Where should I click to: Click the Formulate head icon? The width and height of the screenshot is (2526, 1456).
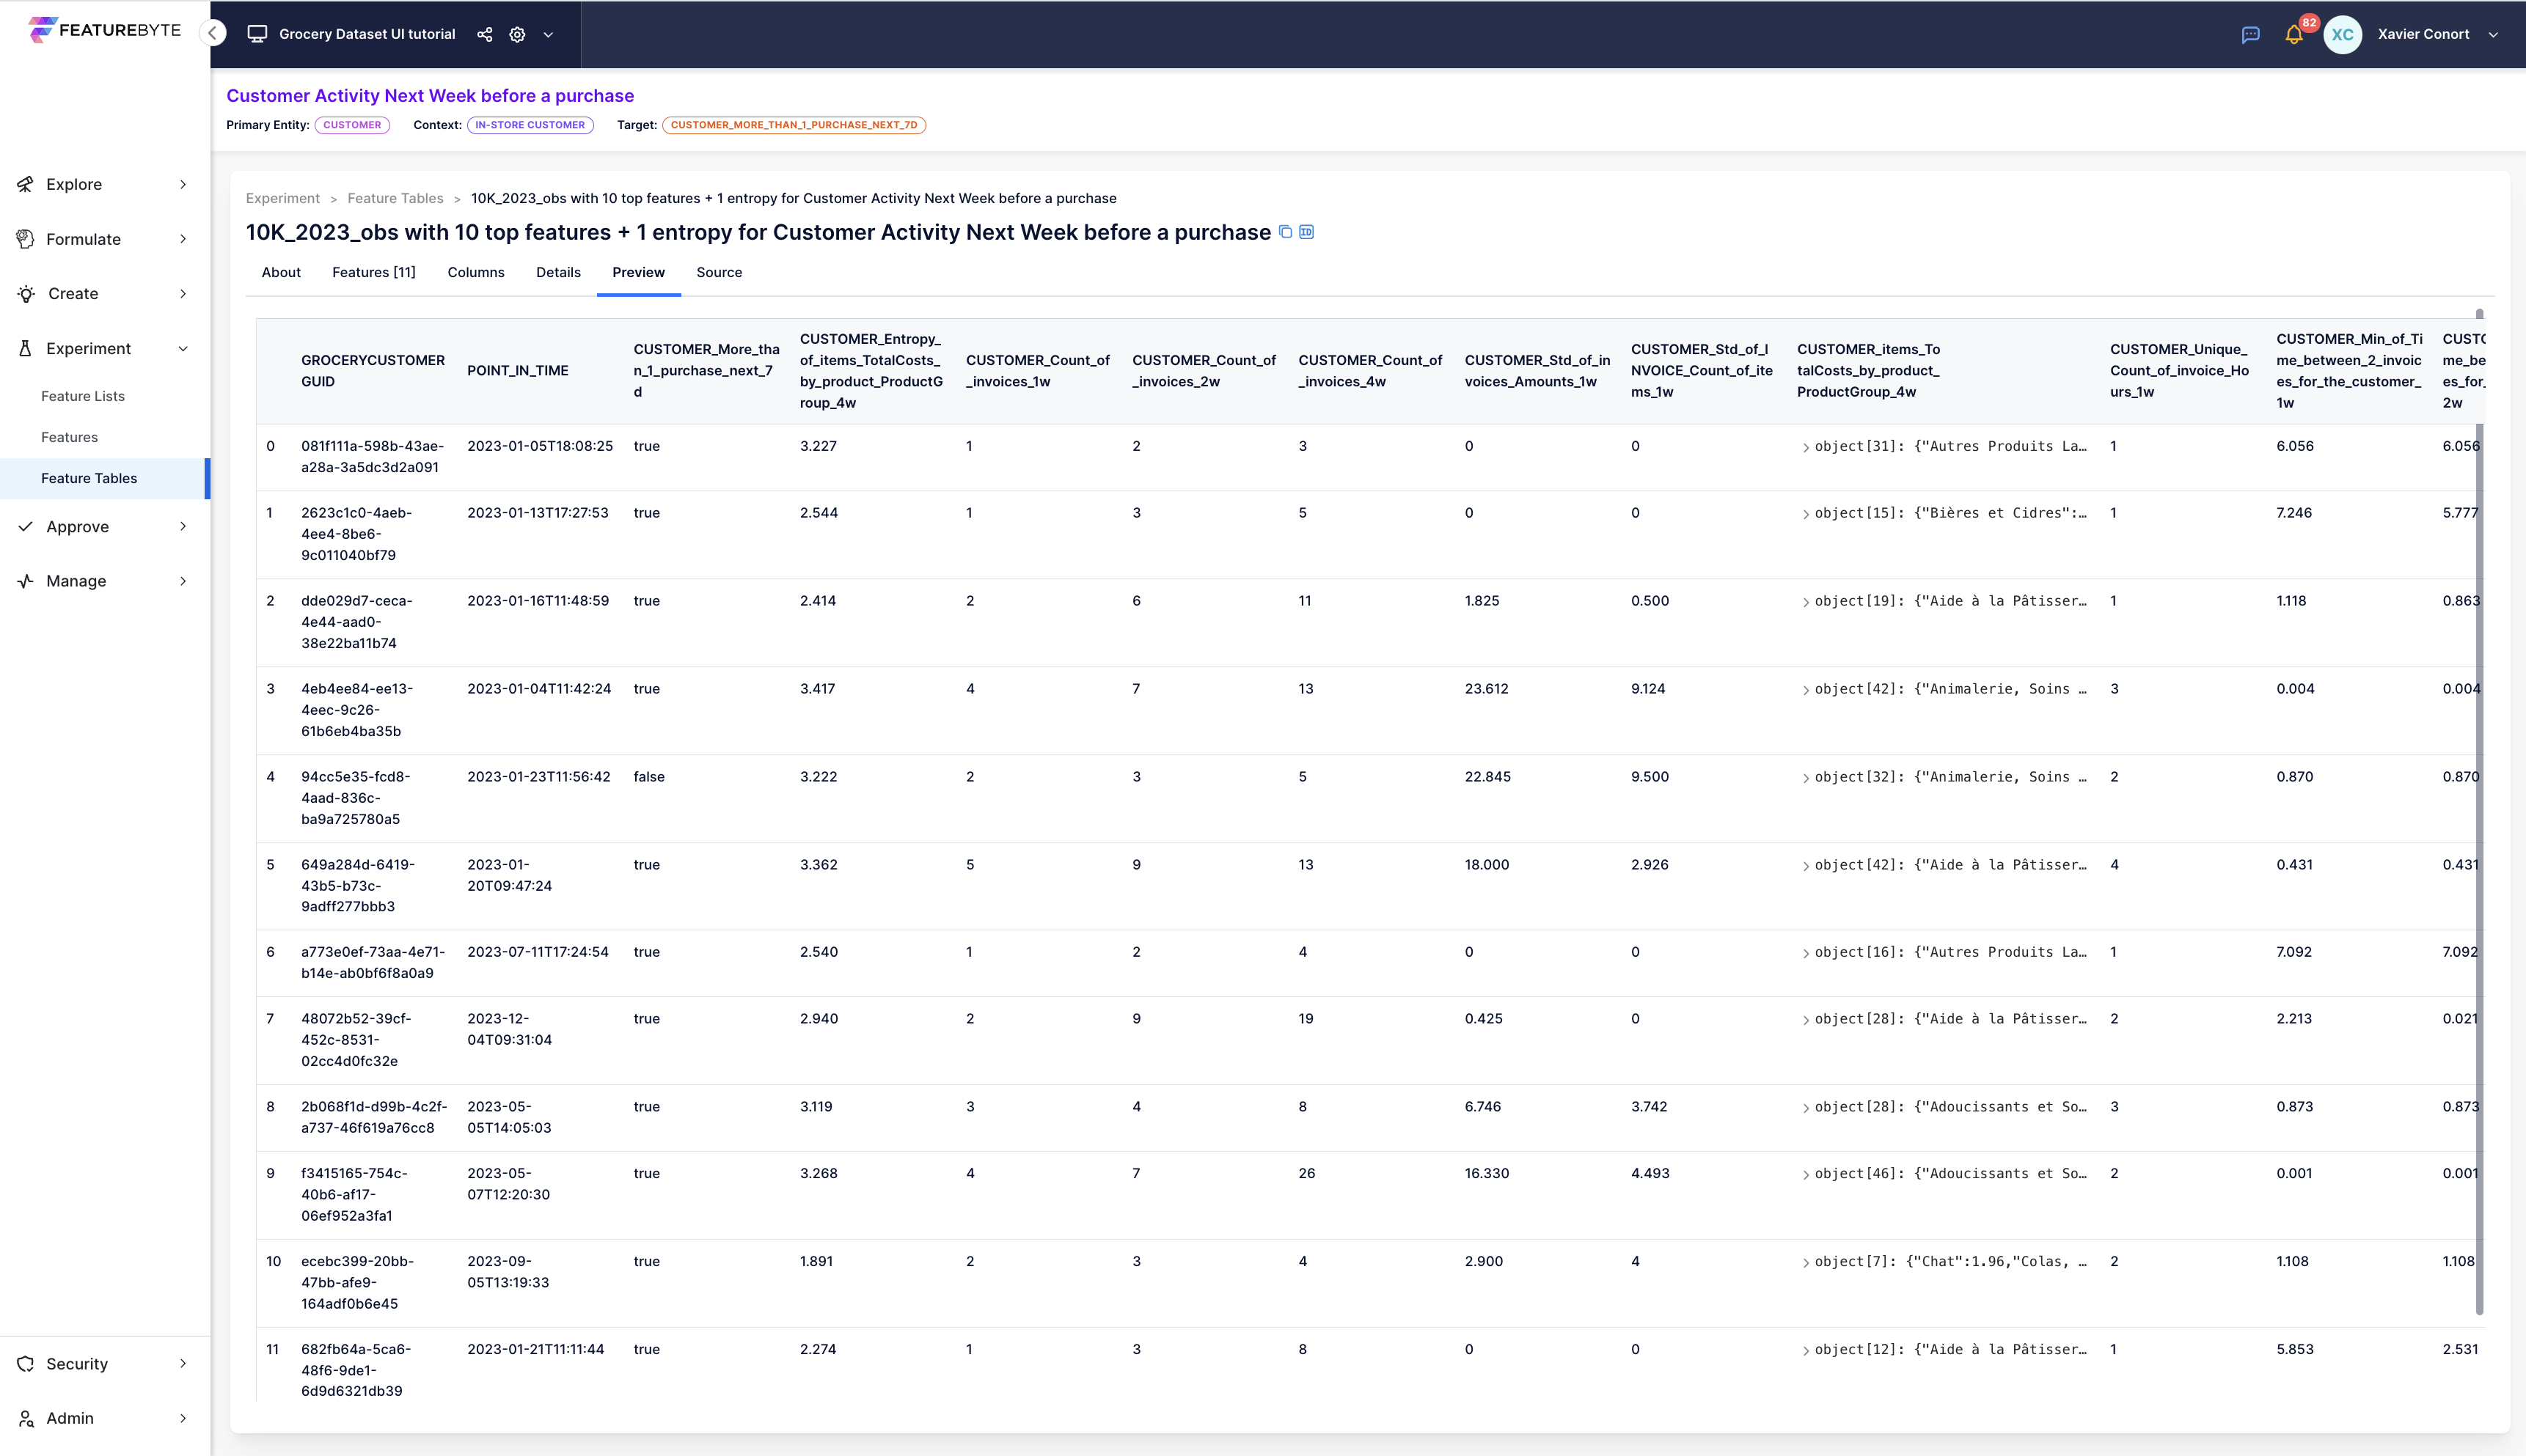(x=26, y=239)
